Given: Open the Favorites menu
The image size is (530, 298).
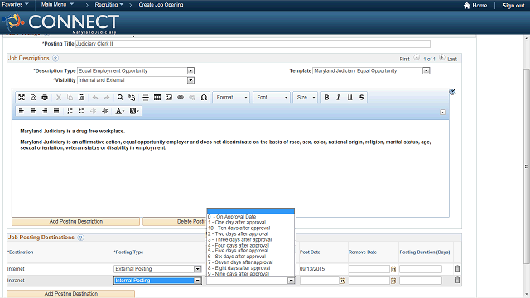Looking at the screenshot, I should point(15,4).
